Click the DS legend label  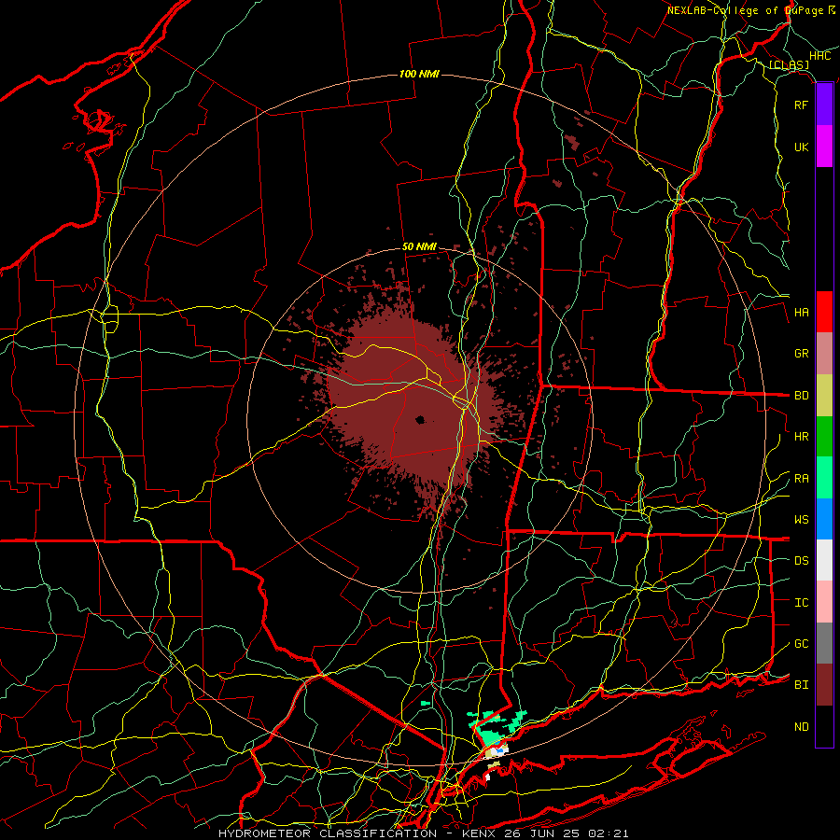point(801,561)
